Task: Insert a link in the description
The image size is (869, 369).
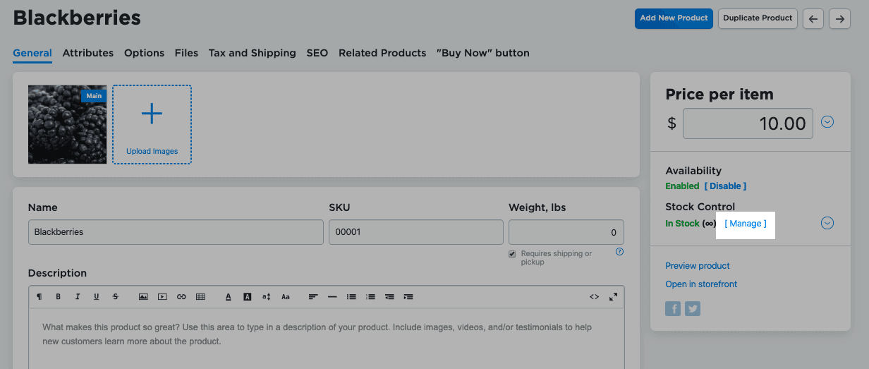Action: point(181,297)
